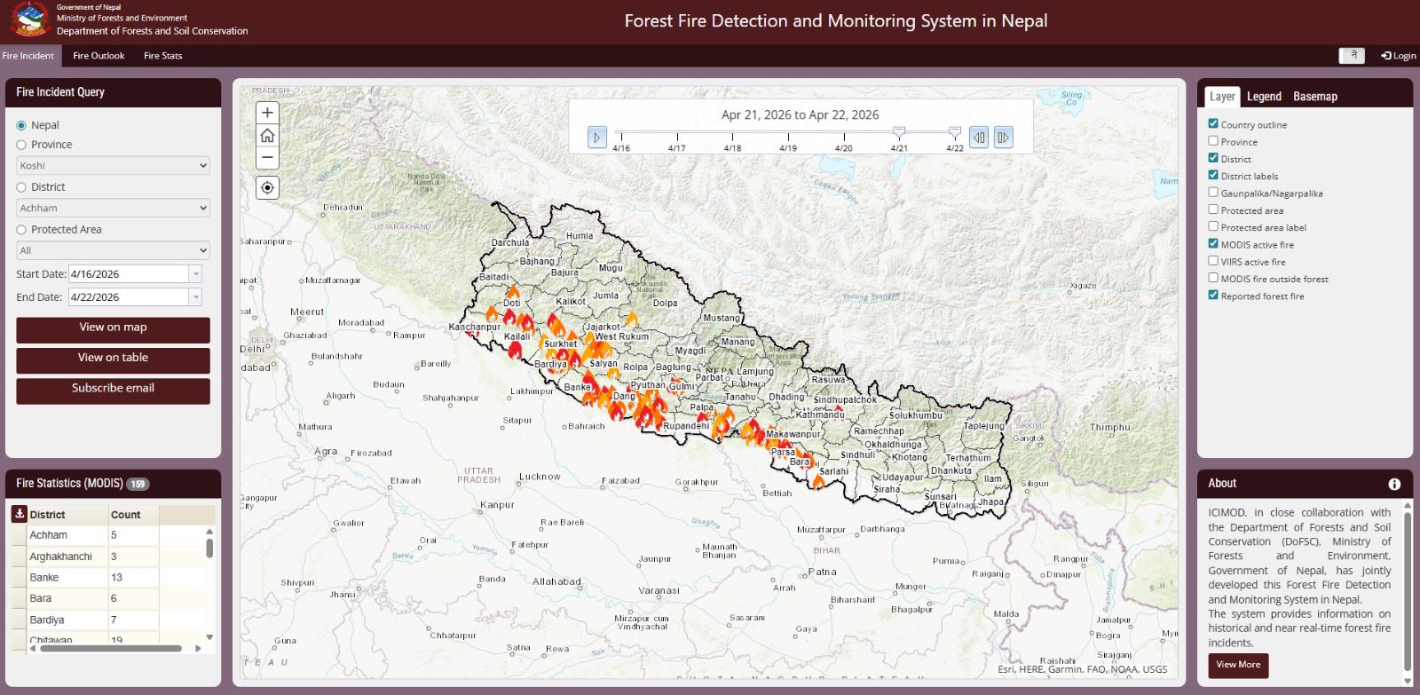This screenshot has width=1420, height=695.
Task: Click the Subscribe email button
Action: (113, 389)
